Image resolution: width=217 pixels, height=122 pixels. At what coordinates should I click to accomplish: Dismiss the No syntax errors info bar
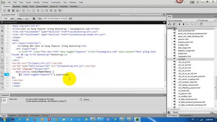(164, 22)
